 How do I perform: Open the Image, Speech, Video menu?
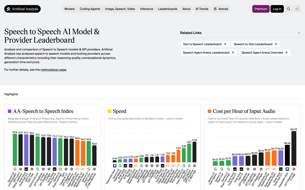click(120, 9)
